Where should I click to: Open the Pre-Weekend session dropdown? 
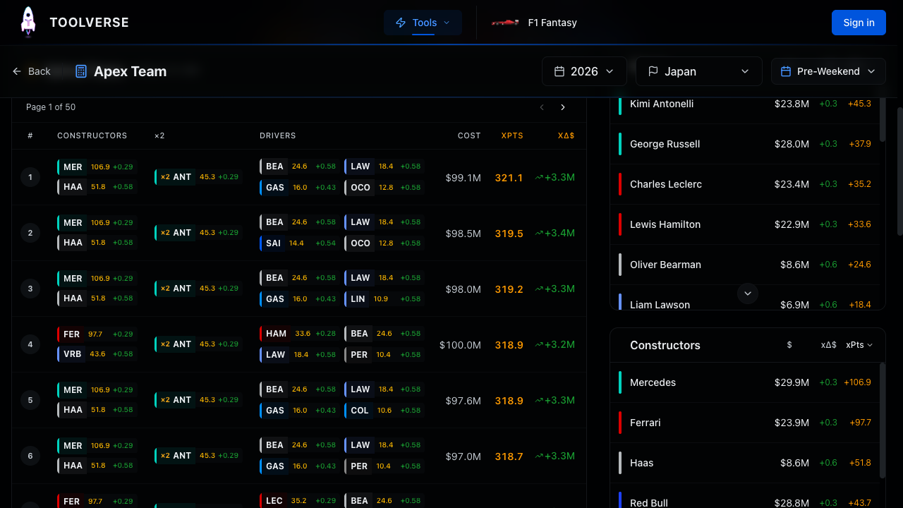(x=828, y=71)
